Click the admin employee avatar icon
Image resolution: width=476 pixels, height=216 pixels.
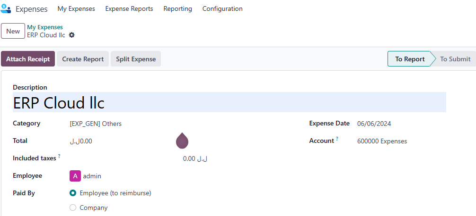[75, 176]
